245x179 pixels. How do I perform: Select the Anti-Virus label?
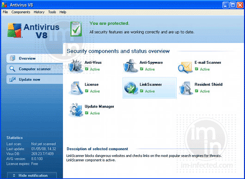click(93, 62)
